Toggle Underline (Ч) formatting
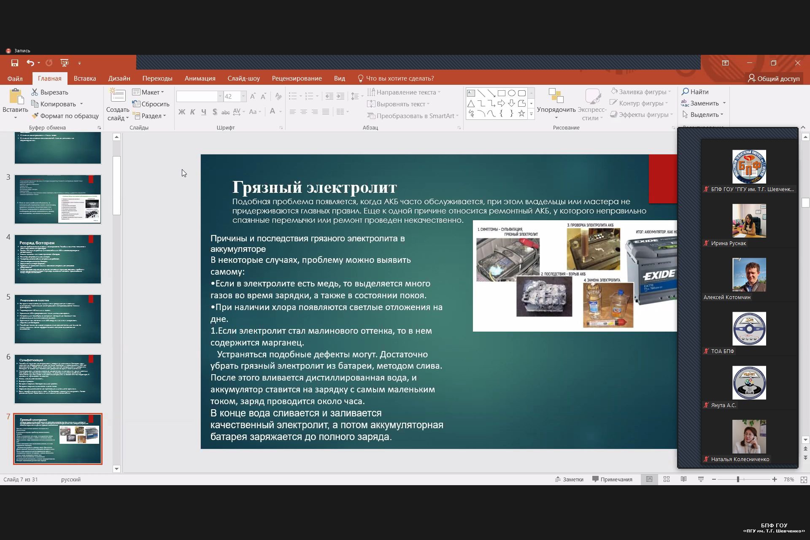810x540 pixels. click(x=204, y=112)
